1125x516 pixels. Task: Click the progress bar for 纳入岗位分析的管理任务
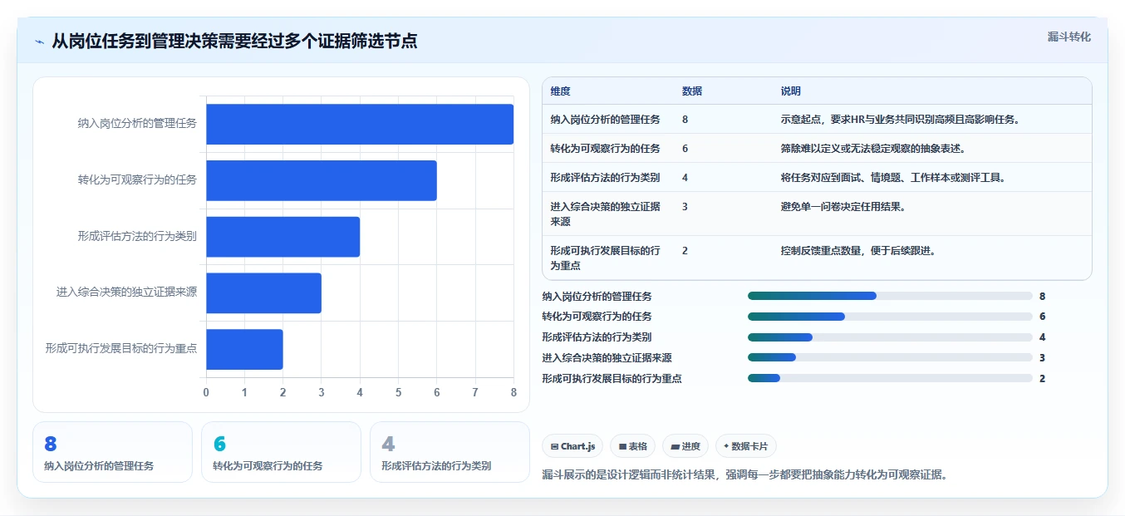click(890, 296)
